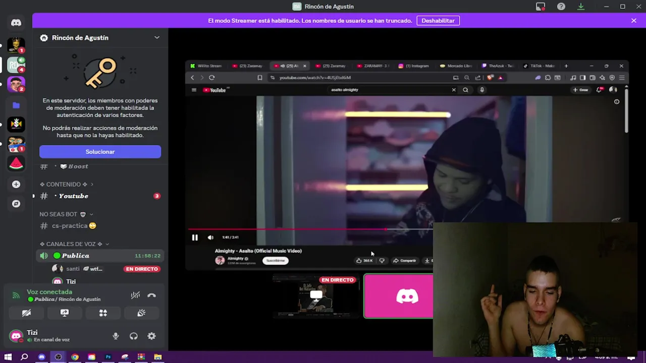Click the green download update icon
Screen dimensions: 646x363
click(581, 7)
